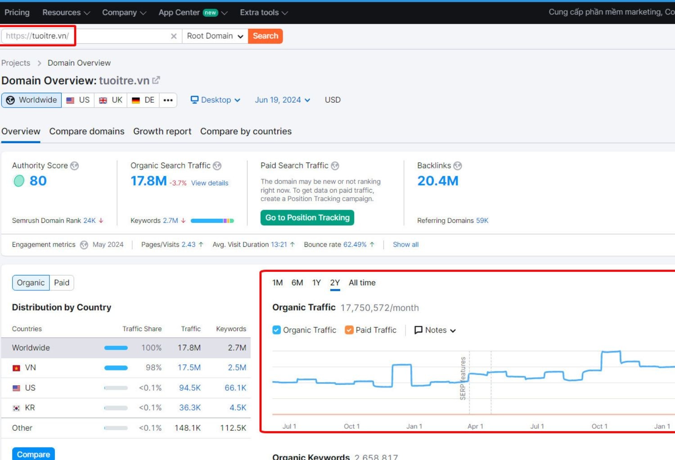Click US keywords value 66.1K
675x460 pixels.
pos(235,388)
